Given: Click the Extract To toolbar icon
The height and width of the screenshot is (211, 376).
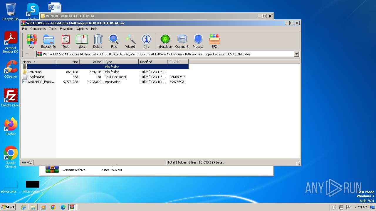Looking at the screenshot, I should click(48, 41).
